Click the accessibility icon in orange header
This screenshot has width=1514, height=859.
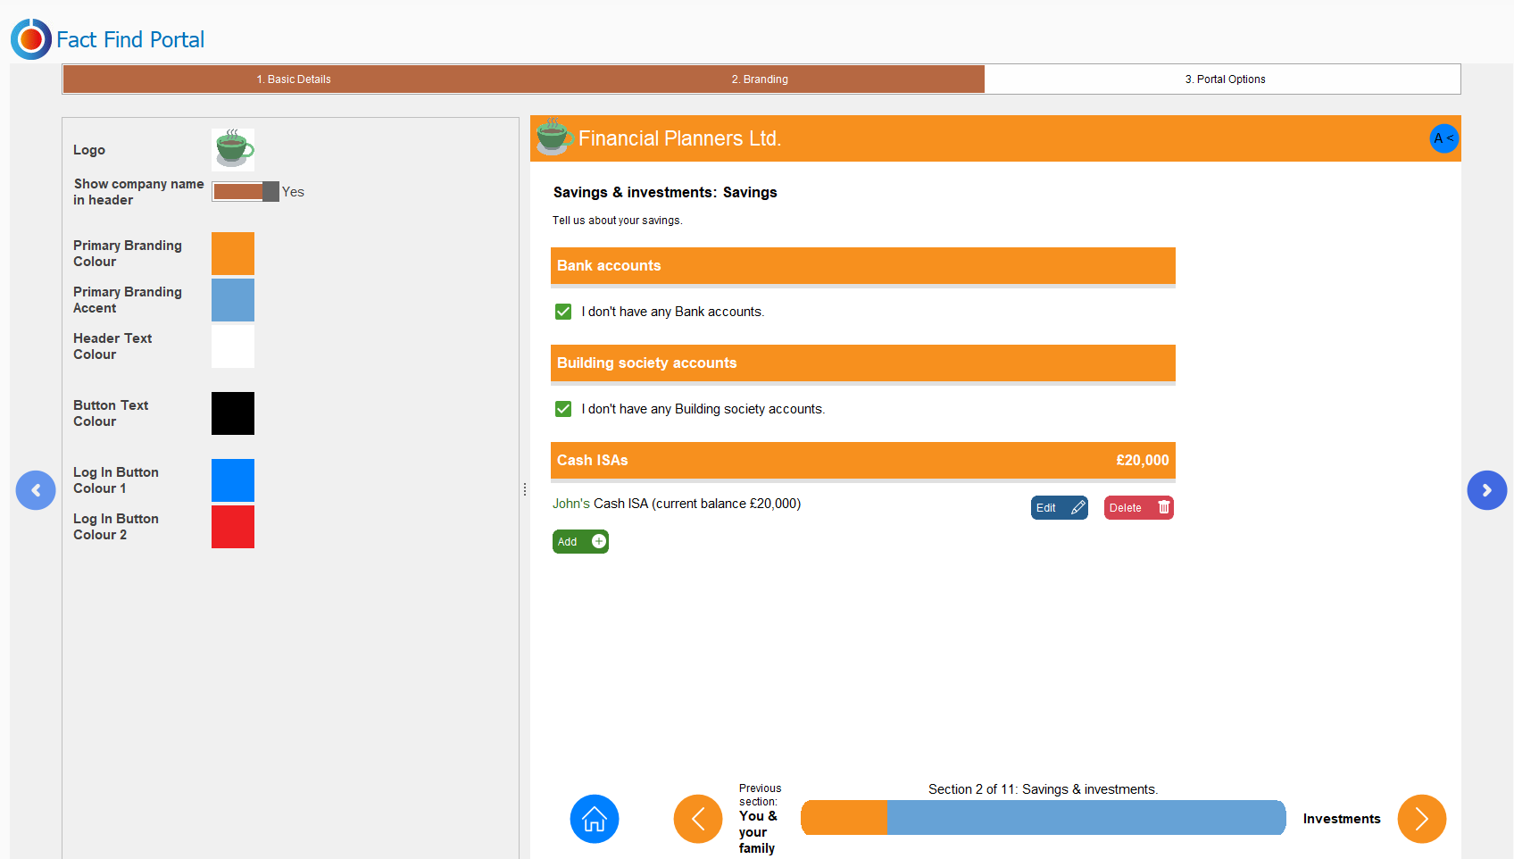(1443, 138)
